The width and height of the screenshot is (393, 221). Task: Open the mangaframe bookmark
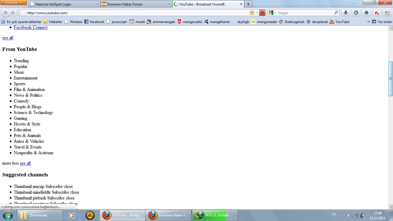point(217,22)
